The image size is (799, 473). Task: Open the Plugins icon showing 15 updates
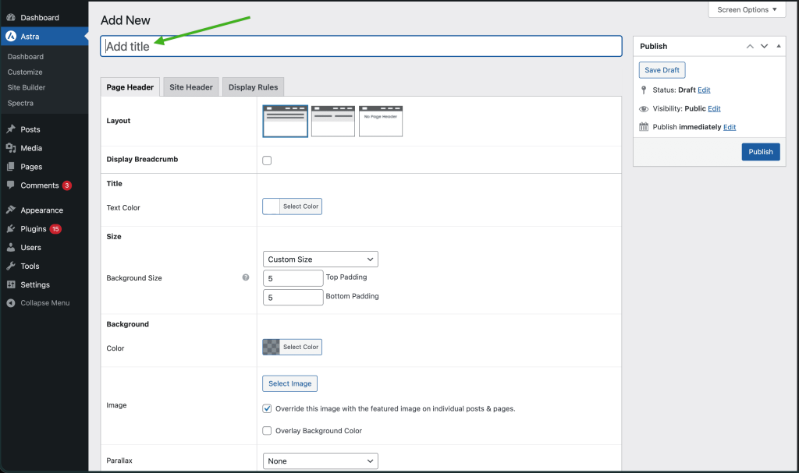click(x=11, y=228)
